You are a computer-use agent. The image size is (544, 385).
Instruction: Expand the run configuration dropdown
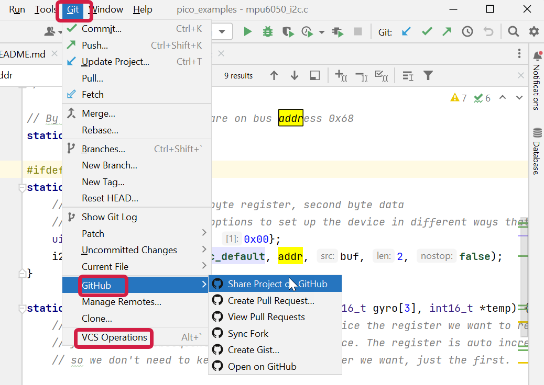pos(222,32)
